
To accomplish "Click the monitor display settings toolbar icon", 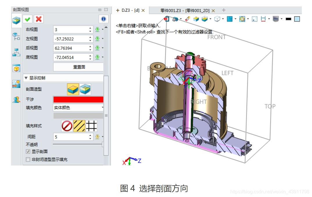I will [276, 19].
